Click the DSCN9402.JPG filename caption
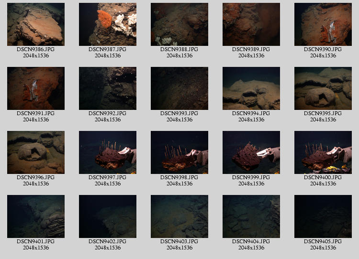This screenshot has height=259, width=359. coord(108,241)
